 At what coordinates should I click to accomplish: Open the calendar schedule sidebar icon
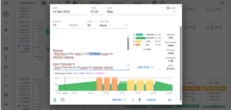[x=6, y=67]
